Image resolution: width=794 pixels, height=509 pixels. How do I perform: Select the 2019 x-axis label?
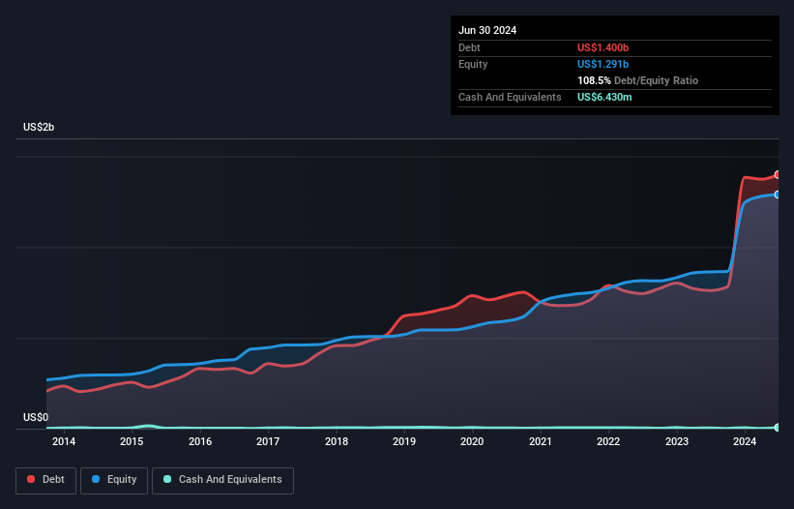pyautogui.click(x=404, y=441)
